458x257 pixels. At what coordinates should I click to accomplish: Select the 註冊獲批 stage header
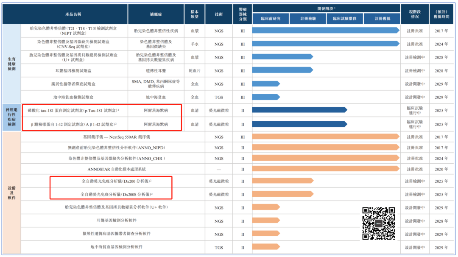[382, 19]
